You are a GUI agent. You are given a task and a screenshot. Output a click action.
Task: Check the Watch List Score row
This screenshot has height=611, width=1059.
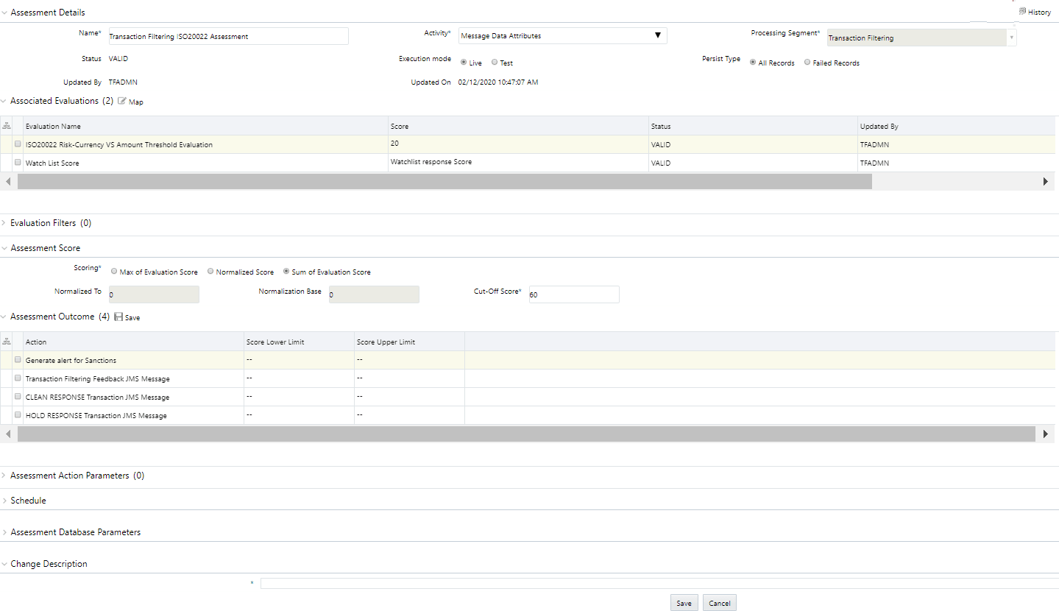tap(18, 162)
